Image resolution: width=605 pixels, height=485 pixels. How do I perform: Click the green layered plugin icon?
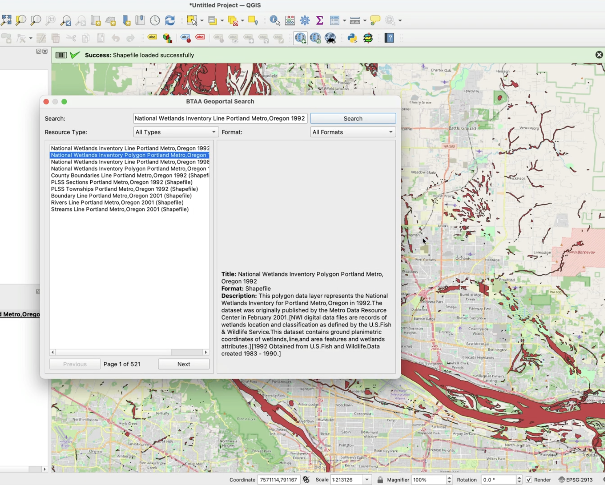(x=368, y=38)
